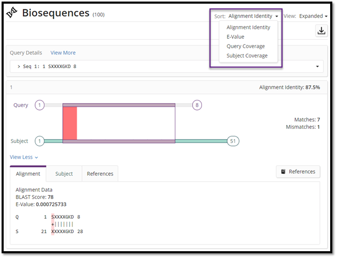
Task: Click the Alignment Data label
Action: 34,190
